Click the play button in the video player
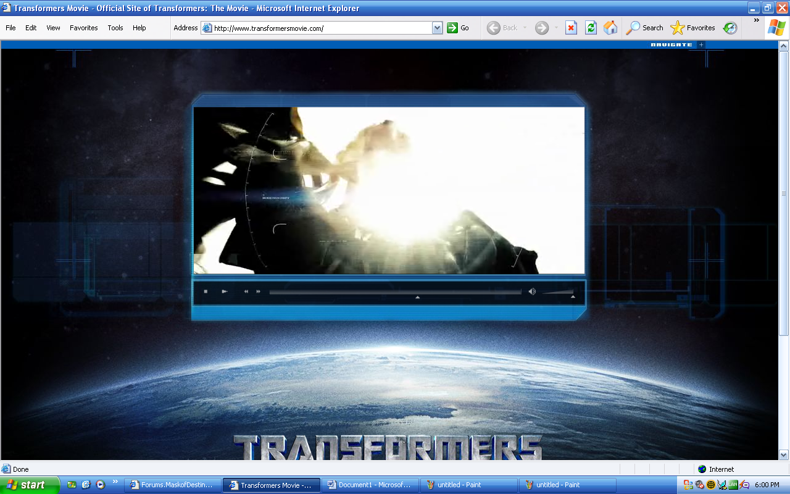790x494 pixels. tap(225, 291)
